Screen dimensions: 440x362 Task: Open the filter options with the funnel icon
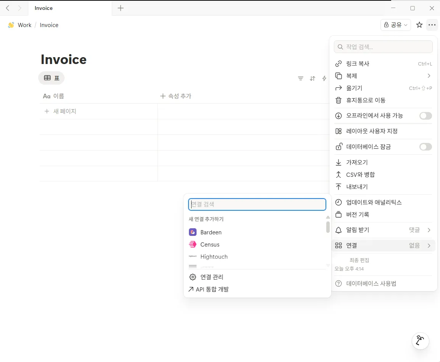pos(301,78)
